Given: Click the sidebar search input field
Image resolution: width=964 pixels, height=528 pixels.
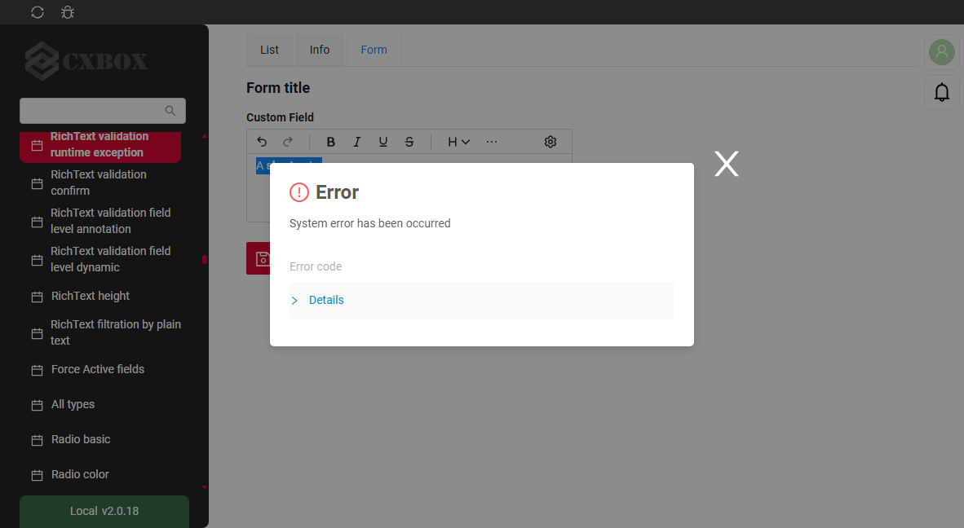Looking at the screenshot, I should pos(103,111).
